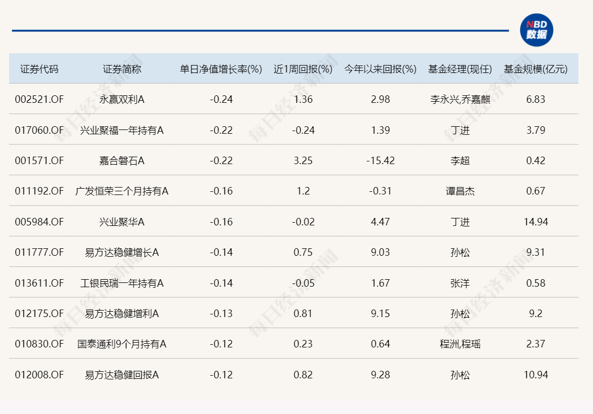Click fund size value 0.42

pyautogui.click(x=535, y=160)
